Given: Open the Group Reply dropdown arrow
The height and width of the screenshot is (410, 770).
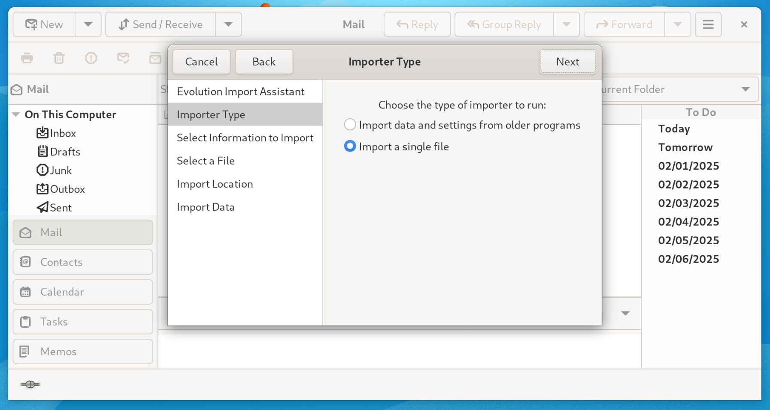Looking at the screenshot, I should (x=567, y=24).
